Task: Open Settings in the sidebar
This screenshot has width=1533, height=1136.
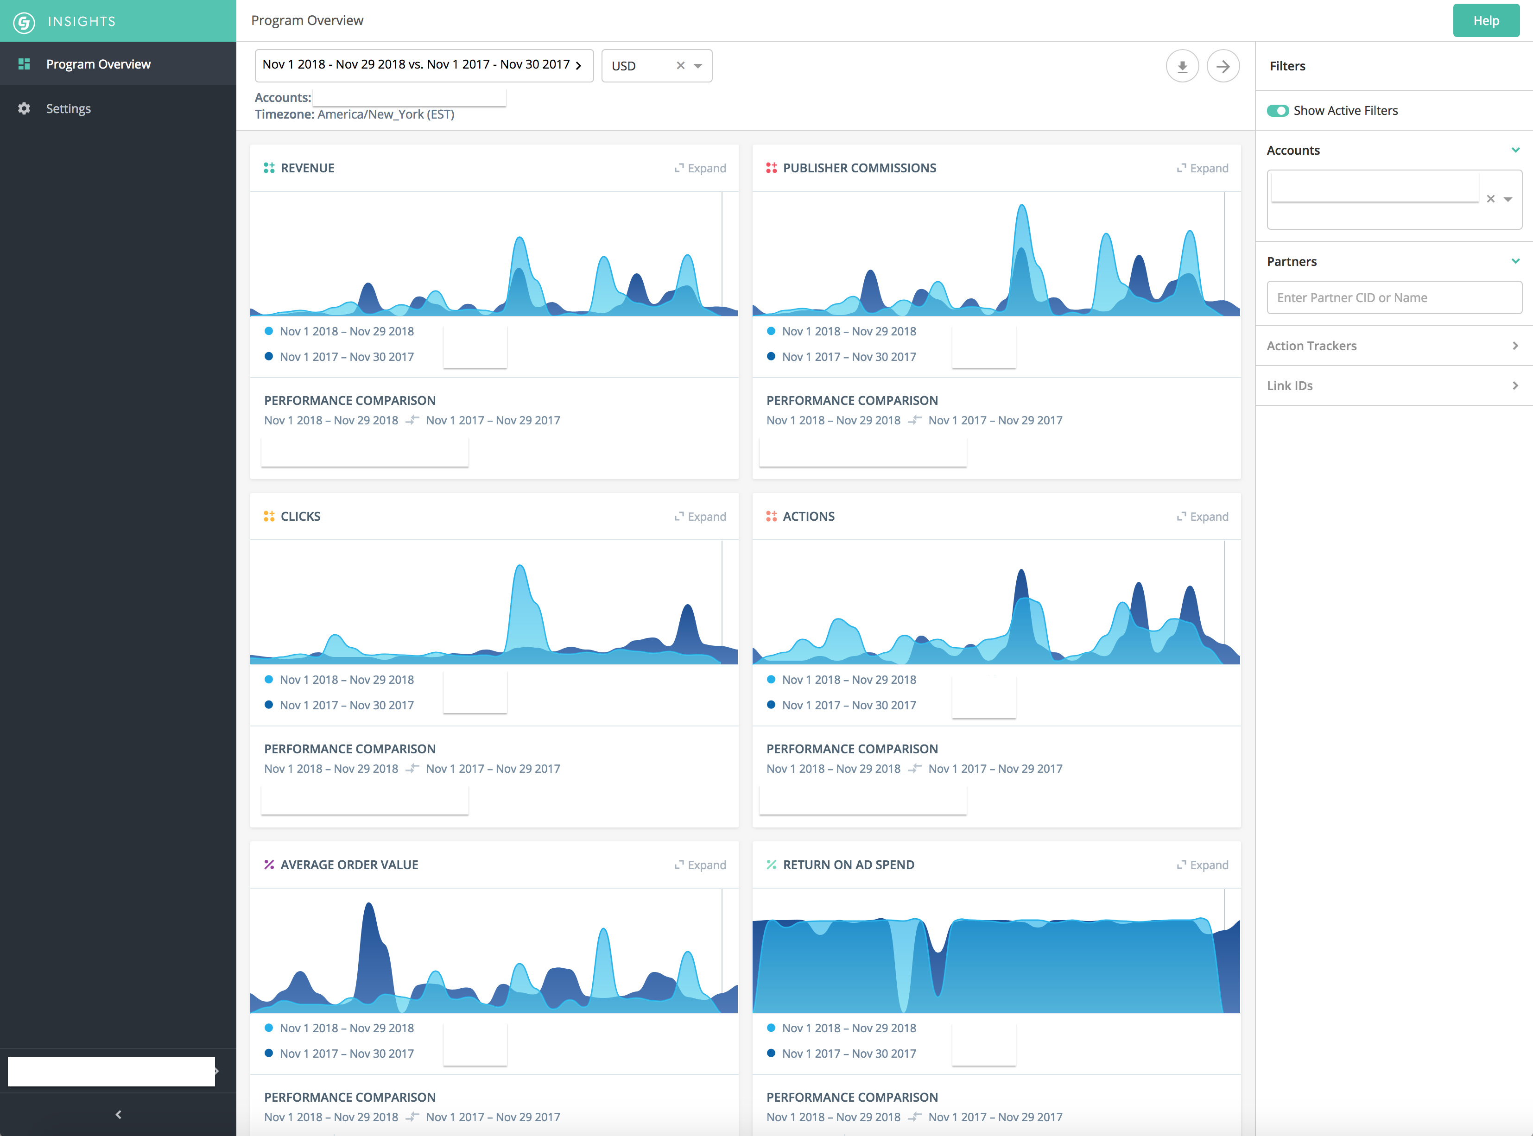Action: click(118, 109)
